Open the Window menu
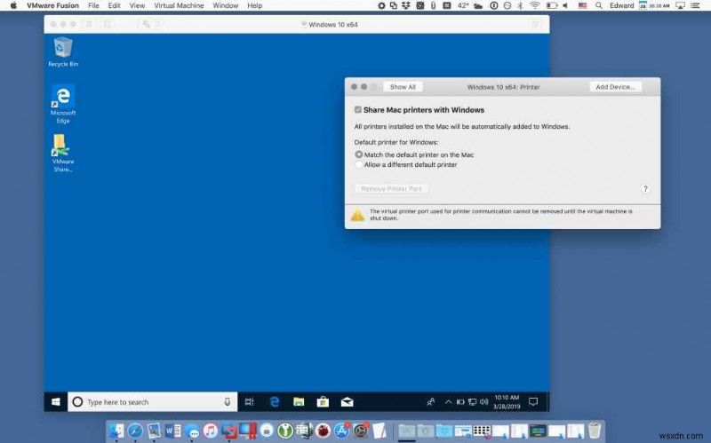This screenshot has height=443, width=711. point(226,5)
